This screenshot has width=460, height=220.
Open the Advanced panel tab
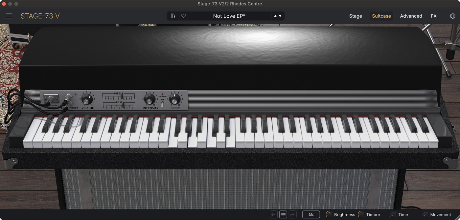411,16
